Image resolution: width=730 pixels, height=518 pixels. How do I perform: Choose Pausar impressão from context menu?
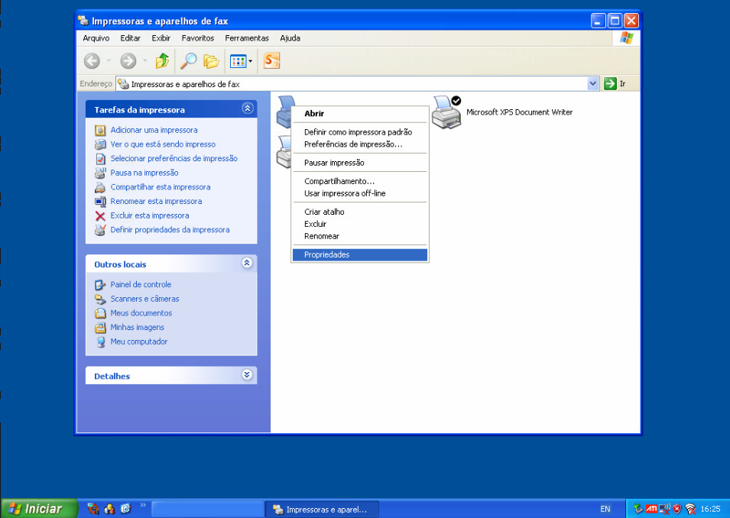coord(334,163)
